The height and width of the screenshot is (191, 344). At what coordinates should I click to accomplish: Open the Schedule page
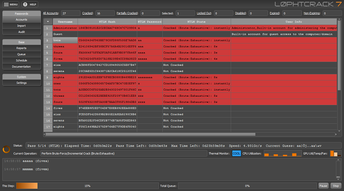pyautogui.click(x=22, y=60)
